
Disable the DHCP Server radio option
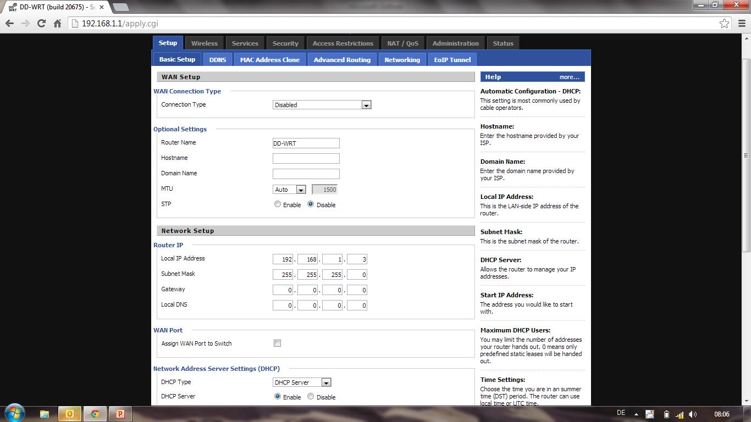tap(311, 396)
